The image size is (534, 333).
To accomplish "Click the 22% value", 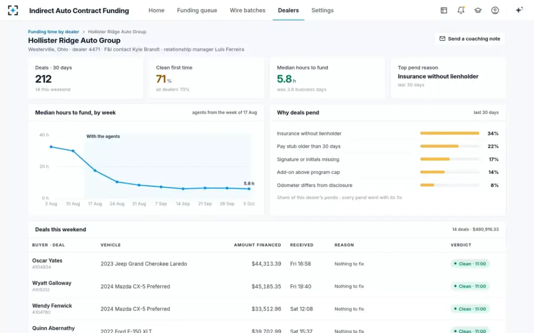I will pos(493,146).
